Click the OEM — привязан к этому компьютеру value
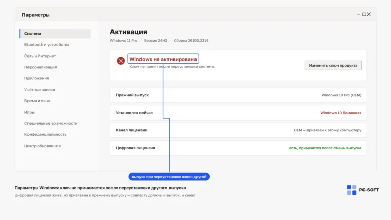Screen dimensions: 391x220 (328, 130)
